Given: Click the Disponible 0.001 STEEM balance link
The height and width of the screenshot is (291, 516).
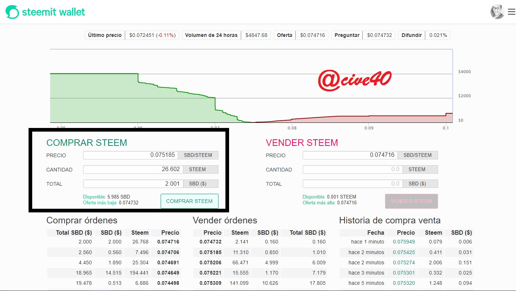Looking at the screenshot, I should [x=329, y=197].
